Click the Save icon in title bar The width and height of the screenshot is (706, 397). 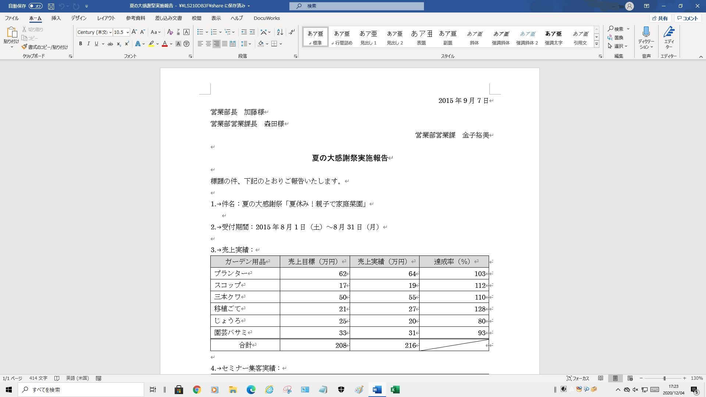point(51,6)
